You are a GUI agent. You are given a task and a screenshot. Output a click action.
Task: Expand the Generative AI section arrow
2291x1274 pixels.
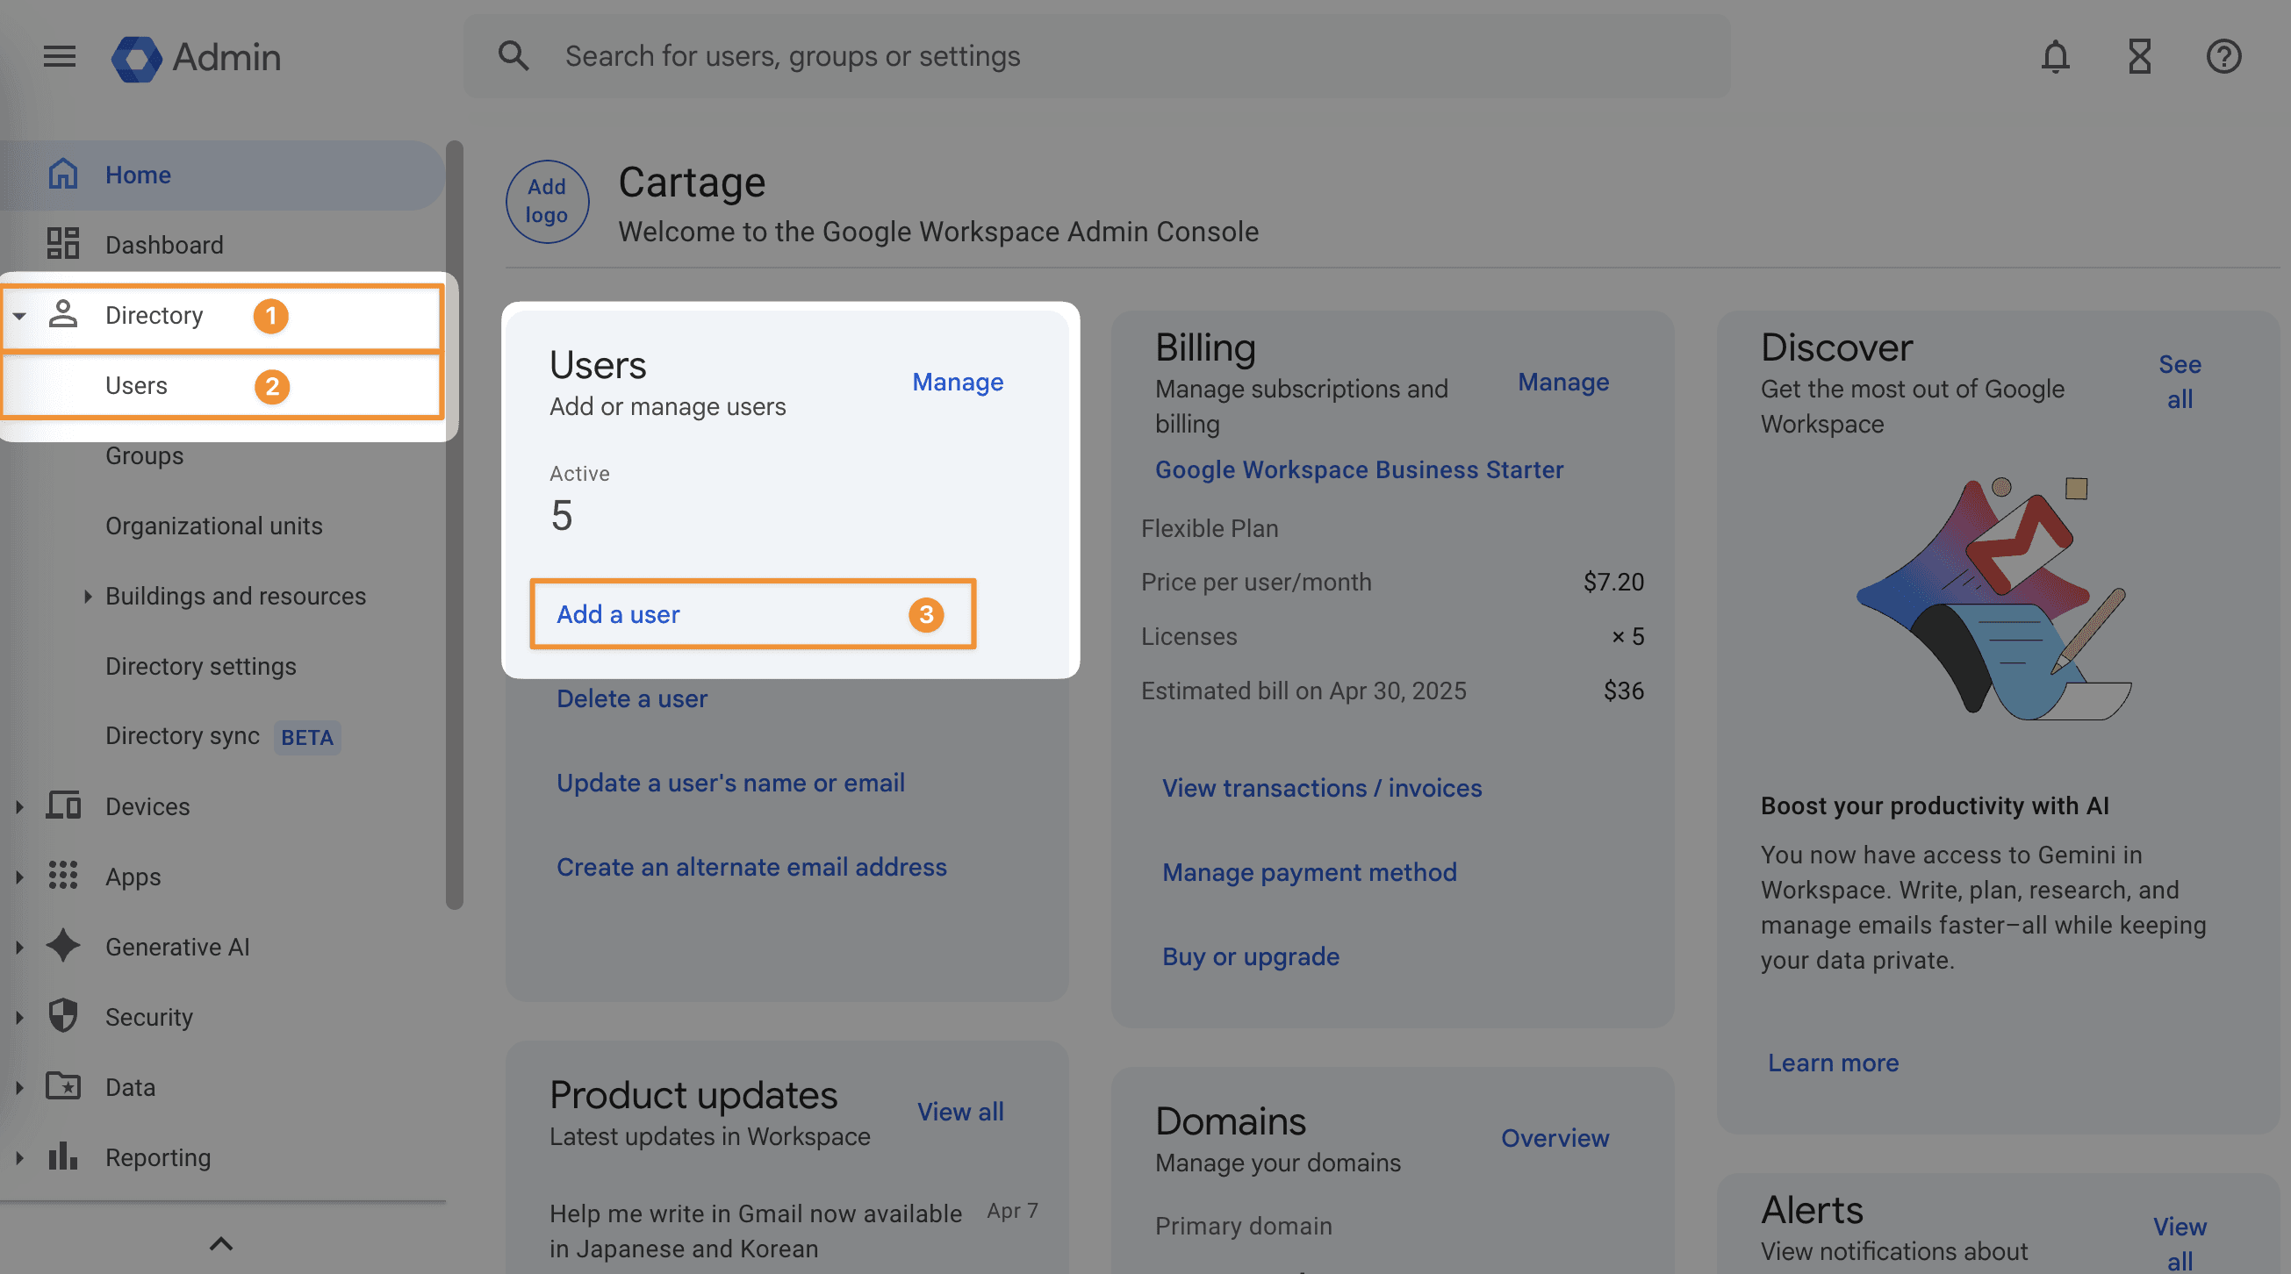tap(18, 947)
